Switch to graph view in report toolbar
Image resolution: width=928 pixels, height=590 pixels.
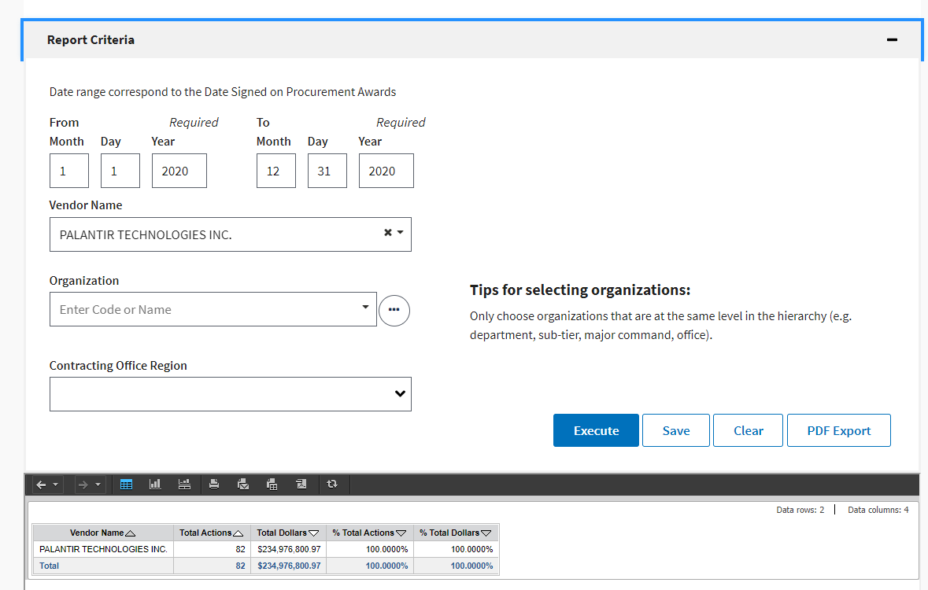(x=155, y=485)
